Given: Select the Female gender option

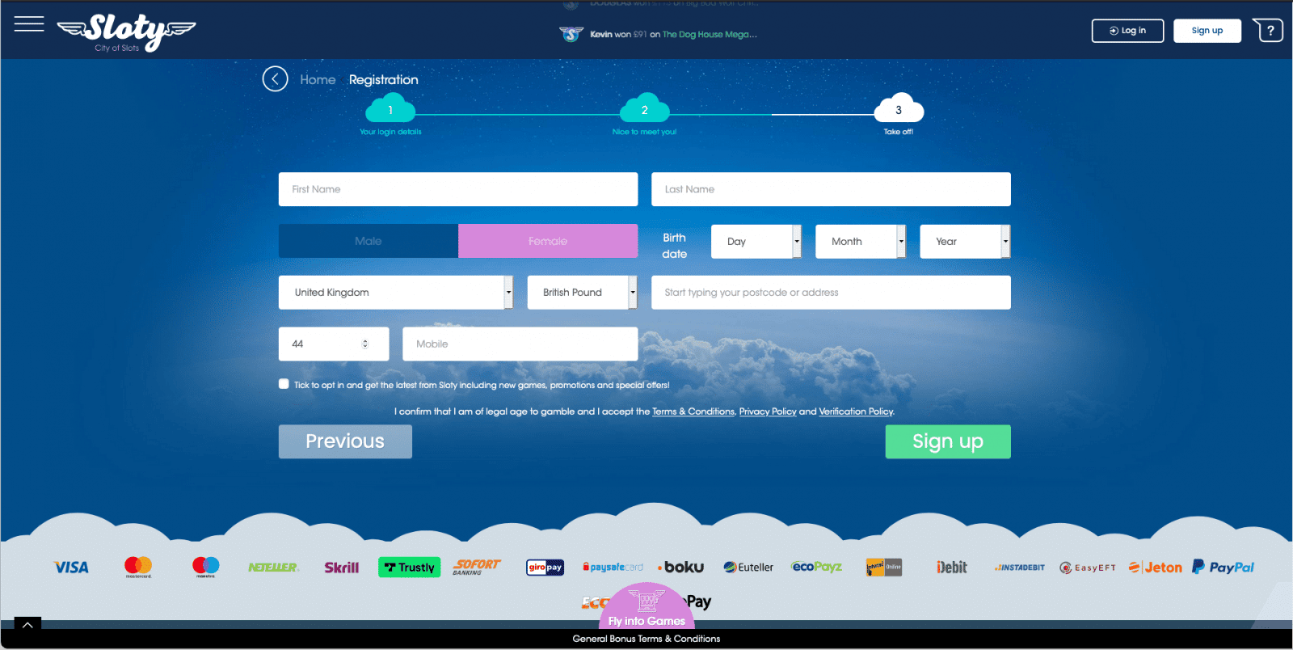Looking at the screenshot, I should 548,241.
